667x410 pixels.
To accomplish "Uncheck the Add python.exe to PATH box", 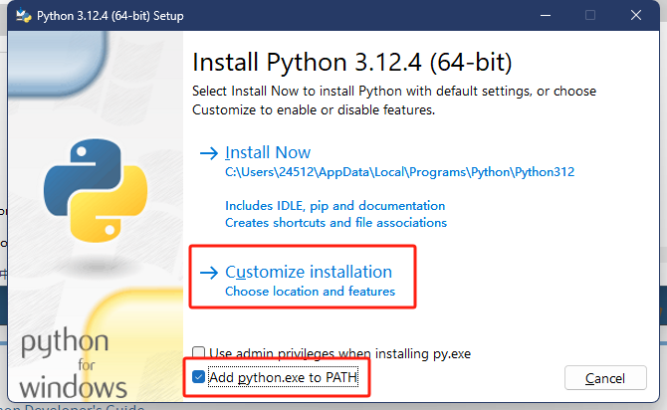I will click(199, 378).
